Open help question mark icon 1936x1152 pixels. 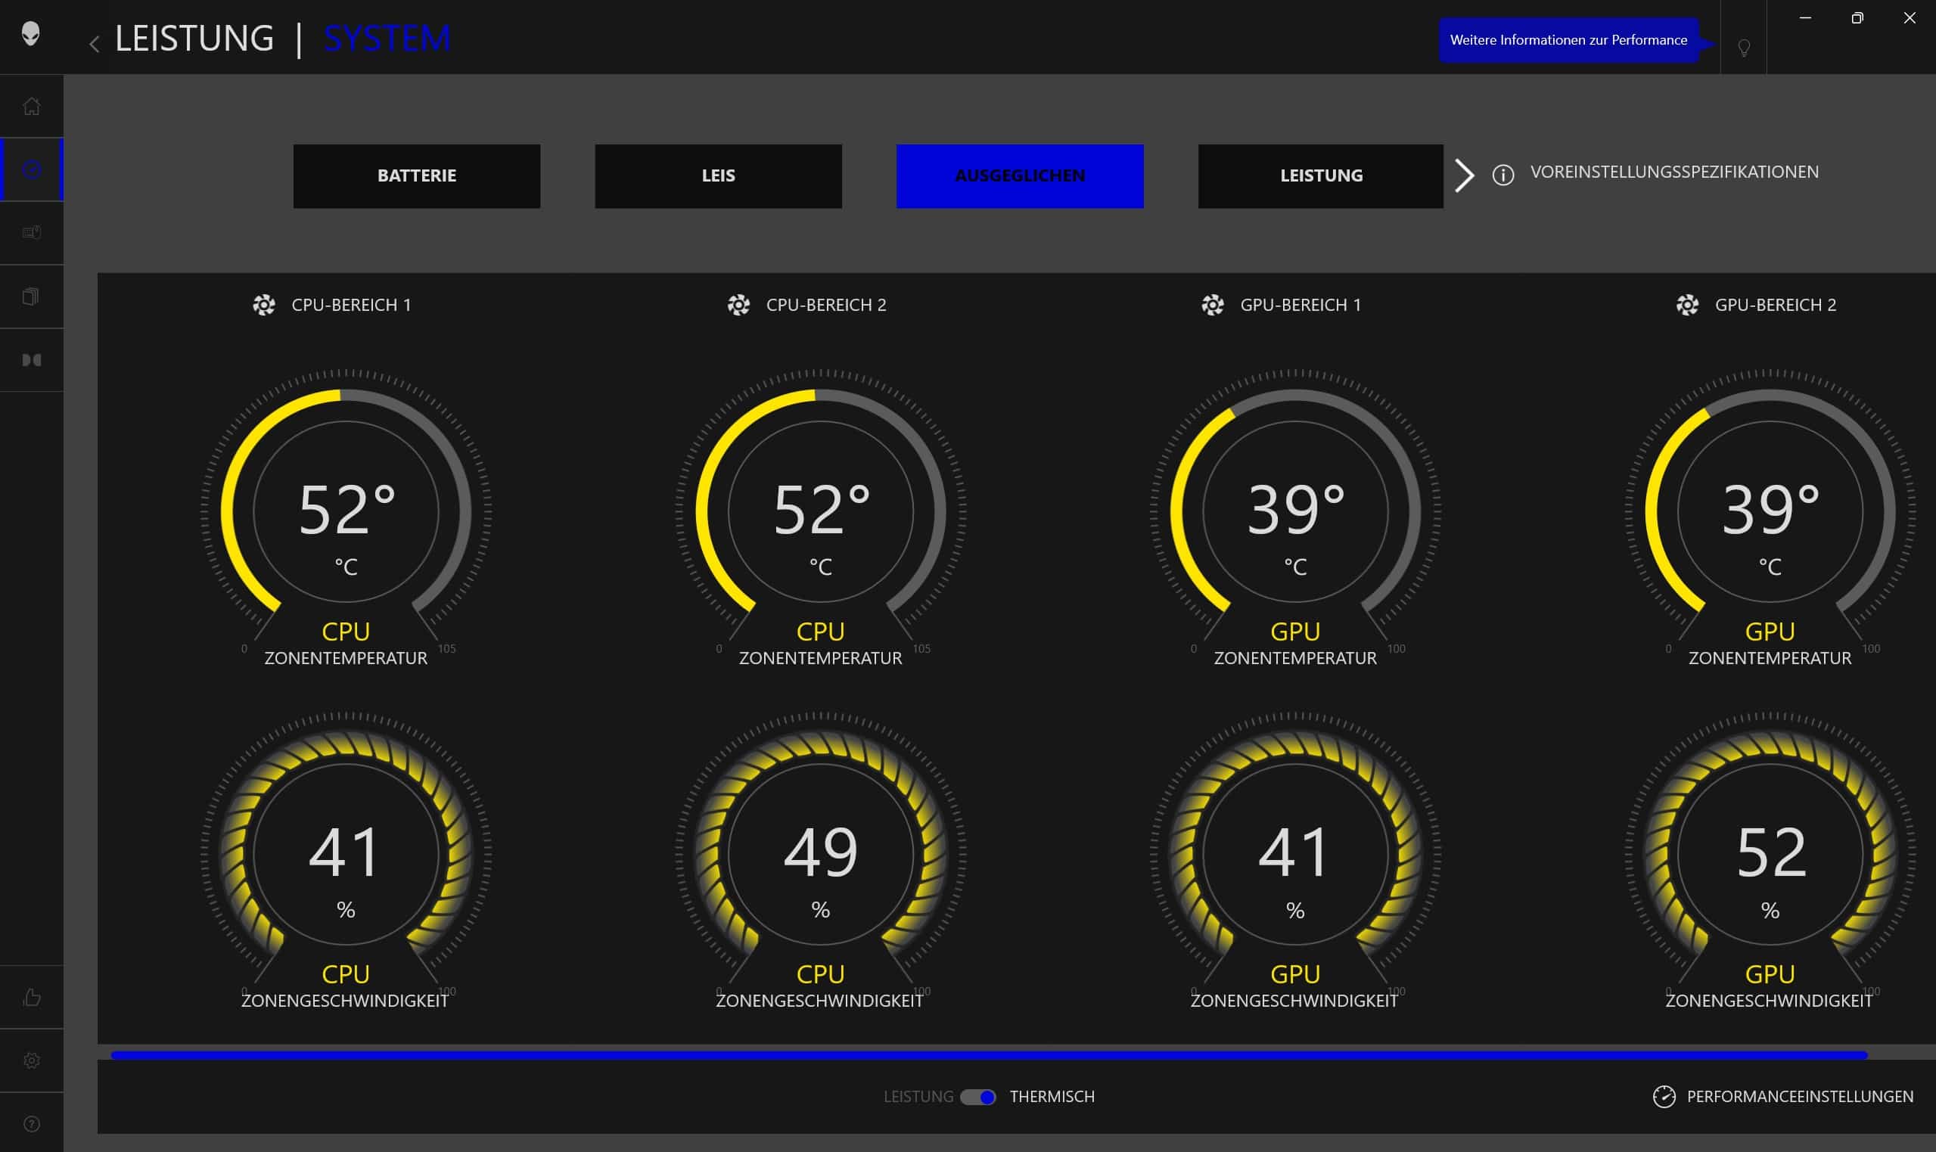tap(31, 1123)
